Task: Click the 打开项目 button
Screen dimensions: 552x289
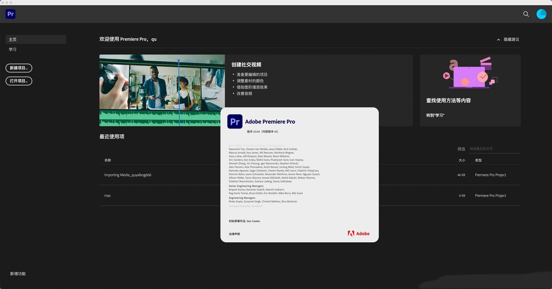Action: coord(19,81)
